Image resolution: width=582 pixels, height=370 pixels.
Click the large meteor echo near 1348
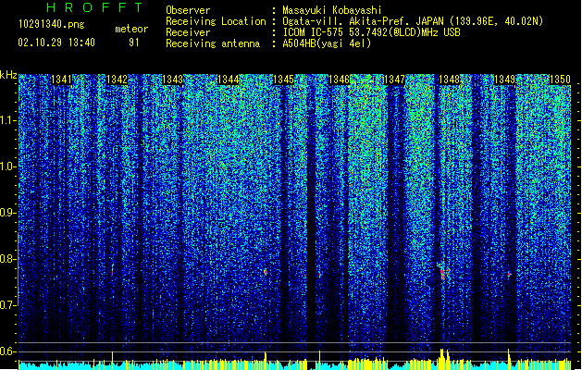[443, 271]
